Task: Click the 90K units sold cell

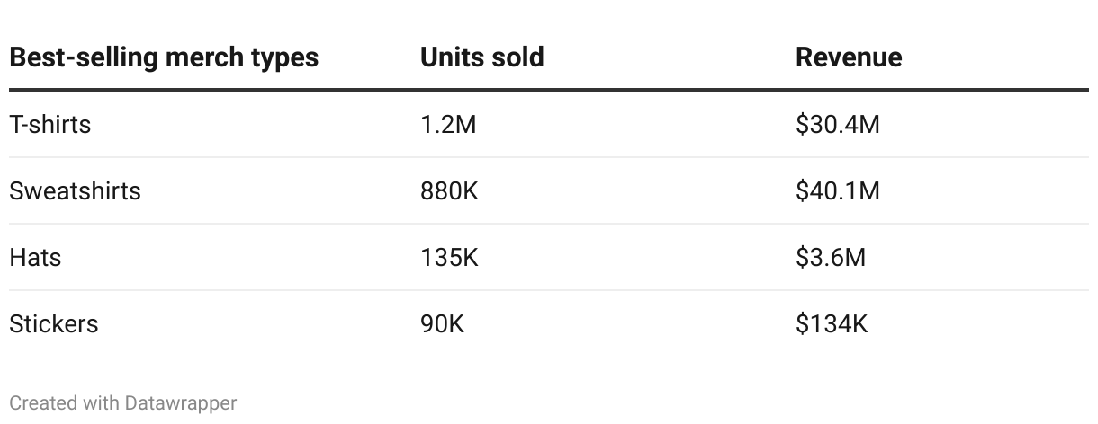Action: click(442, 323)
